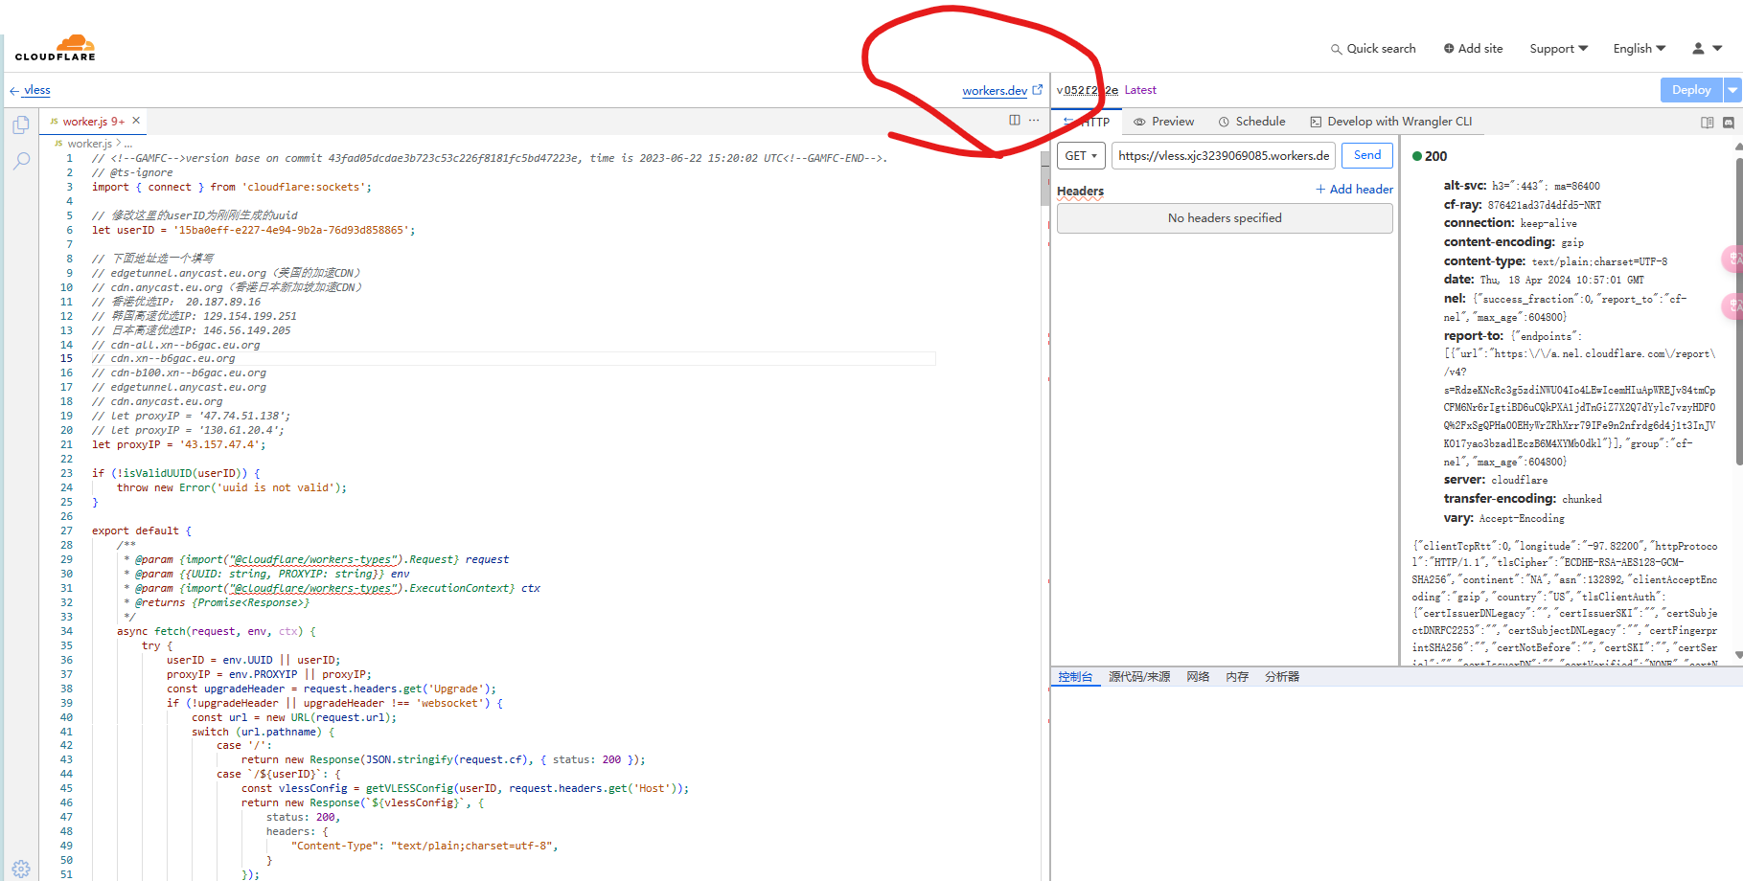Open the user account menu icon
Image resolution: width=1743 pixels, height=881 pixels.
pyautogui.click(x=1698, y=48)
